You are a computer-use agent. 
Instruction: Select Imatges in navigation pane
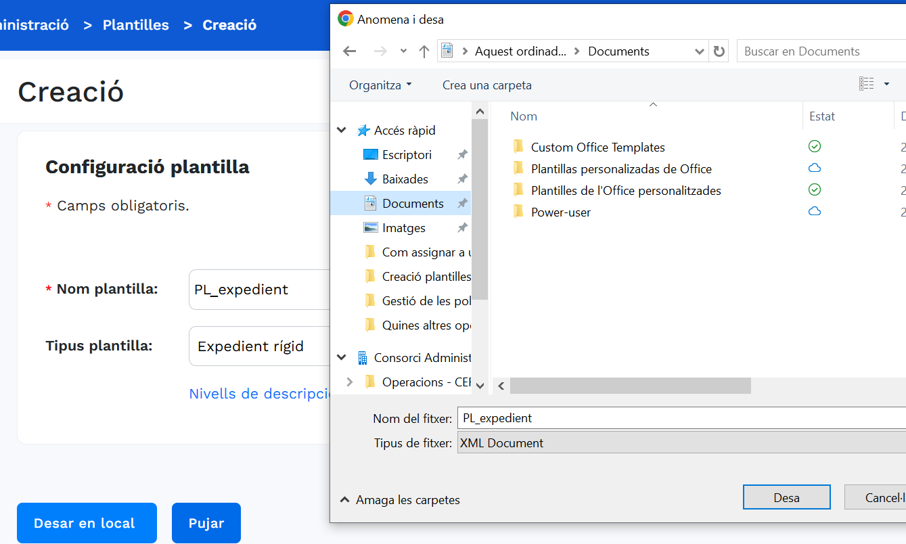[403, 228]
